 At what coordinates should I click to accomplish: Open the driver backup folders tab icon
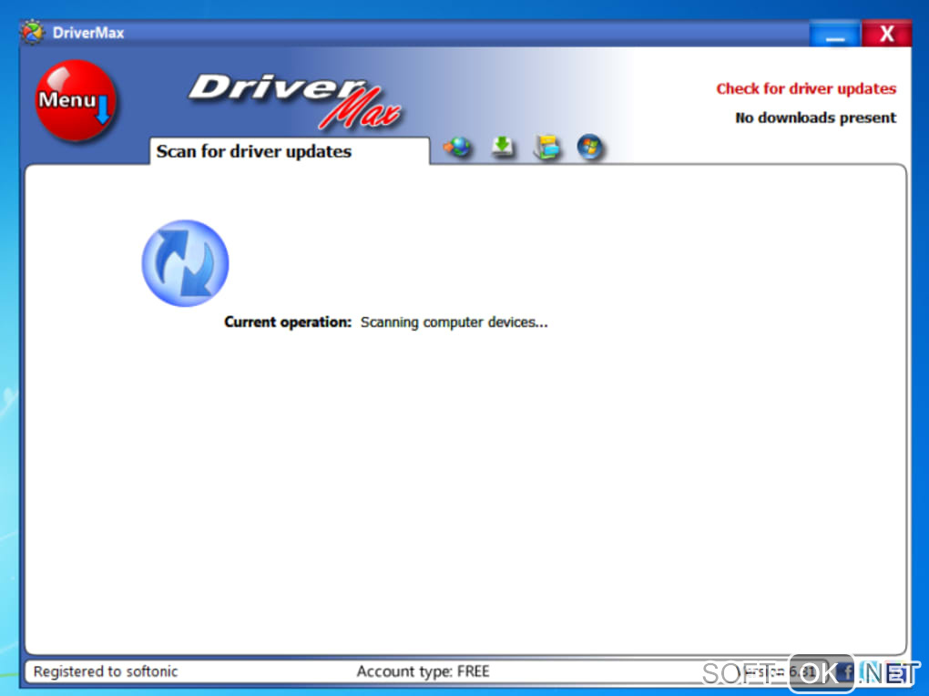[x=546, y=147]
